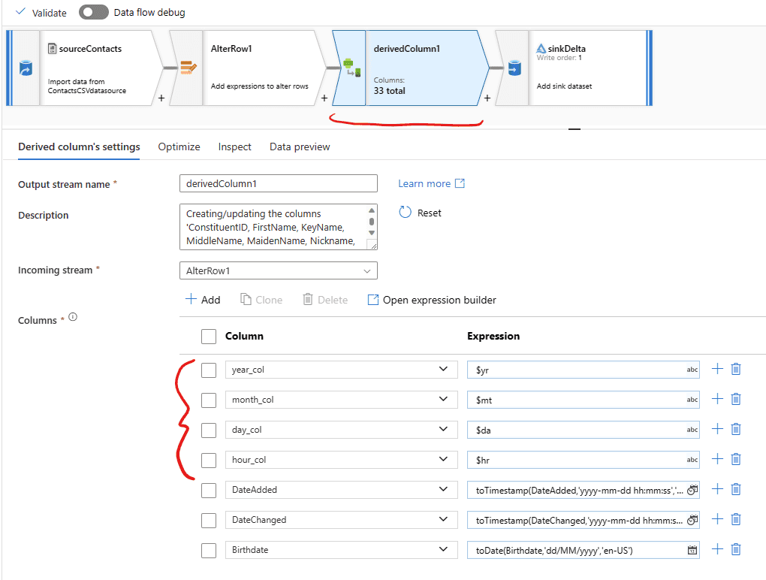
Task: Click the add icon on hour_col row
Action: click(716, 459)
